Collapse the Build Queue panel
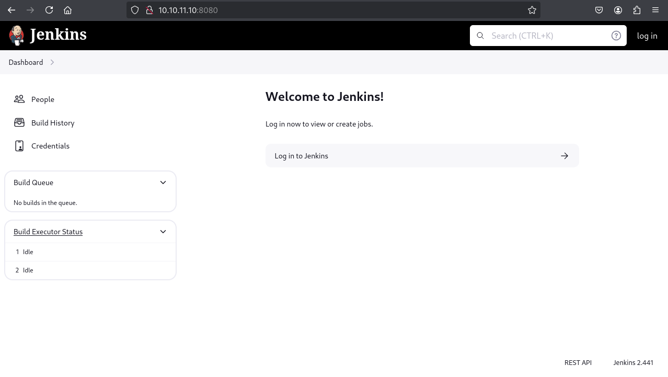 pos(163,182)
